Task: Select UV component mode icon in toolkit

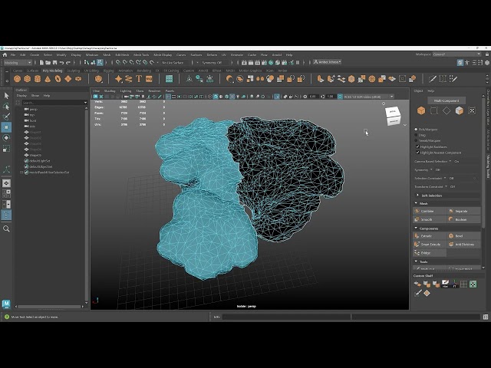Action: pyautogui.click(x=472, y=110)
